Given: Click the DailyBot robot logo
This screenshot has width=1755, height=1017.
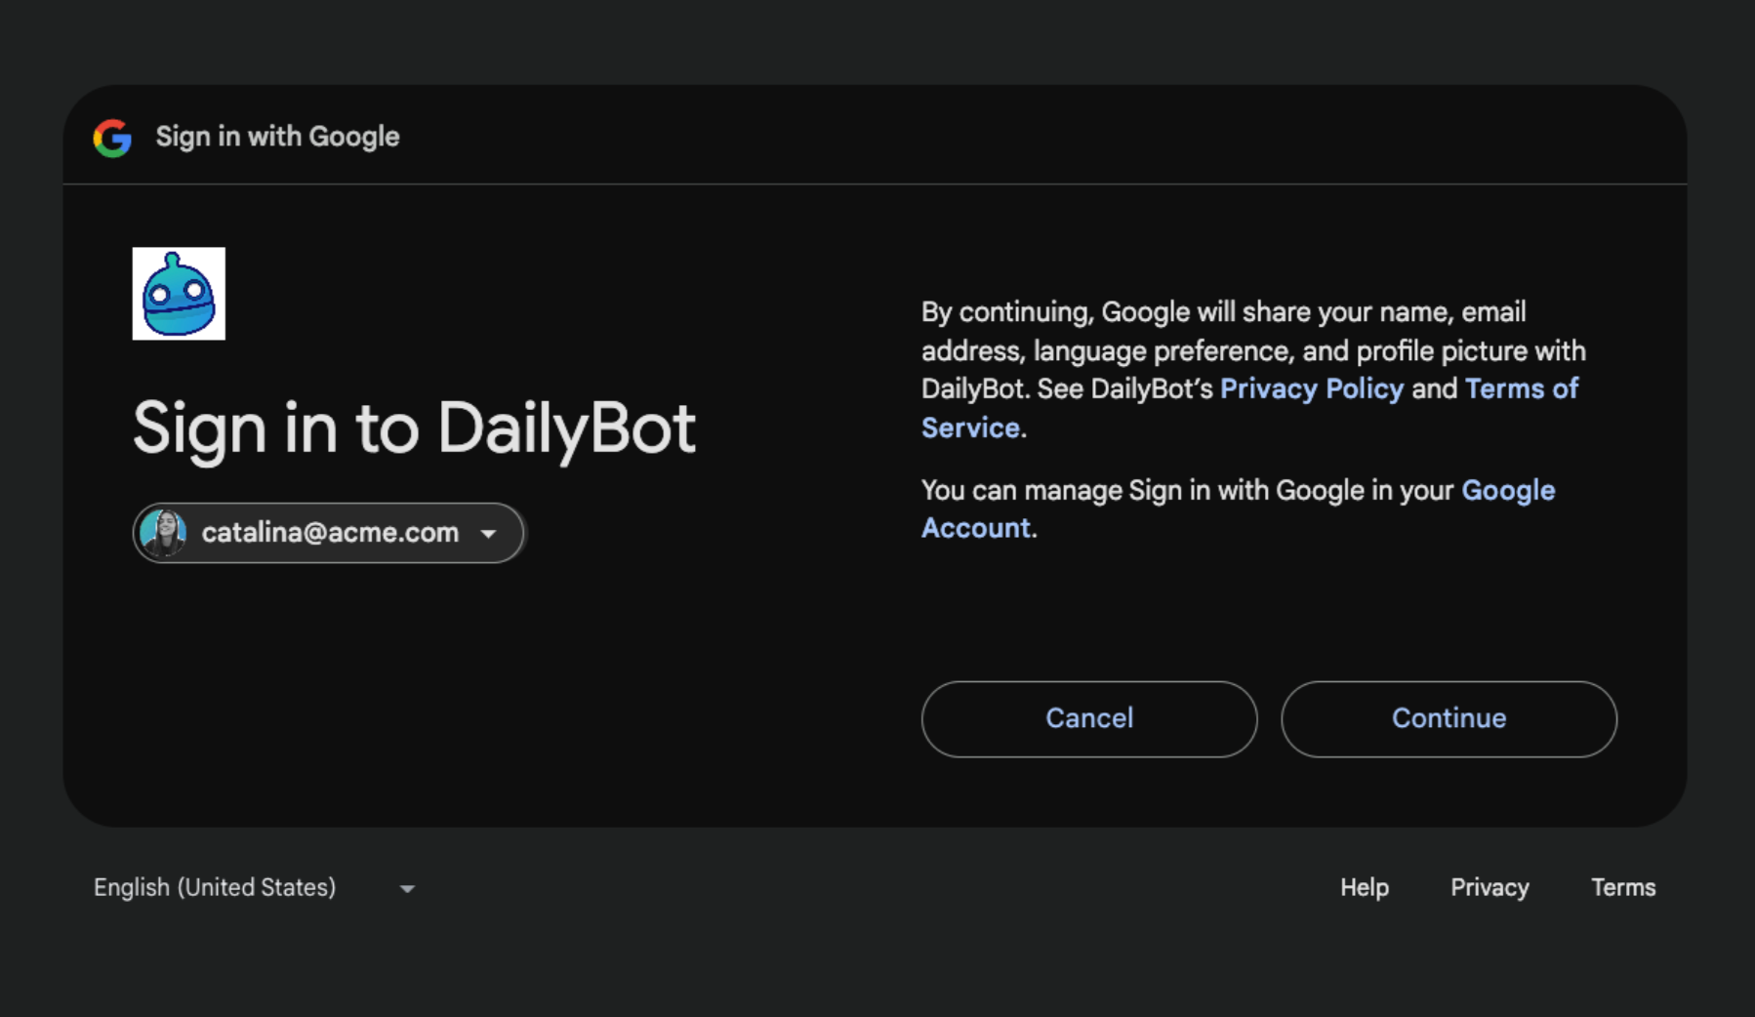Looking at the screenshot, I should [x=179, y=294].
